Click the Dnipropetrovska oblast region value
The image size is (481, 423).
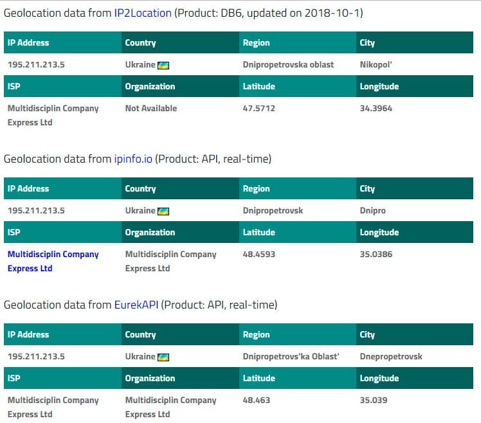coord(288,65)
